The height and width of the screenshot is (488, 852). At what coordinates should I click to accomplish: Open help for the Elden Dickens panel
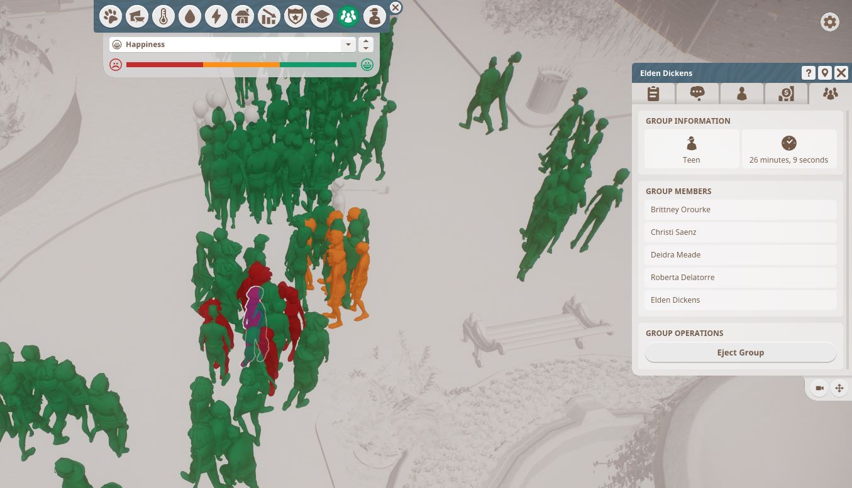[809, 73]
